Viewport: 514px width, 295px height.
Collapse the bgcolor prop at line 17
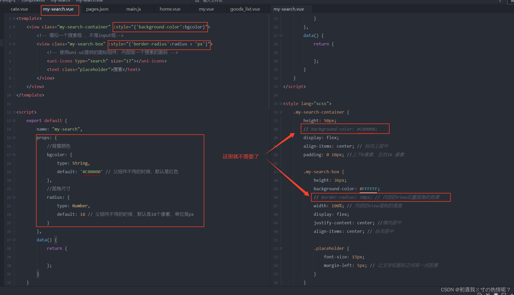[x=14, y=155]
